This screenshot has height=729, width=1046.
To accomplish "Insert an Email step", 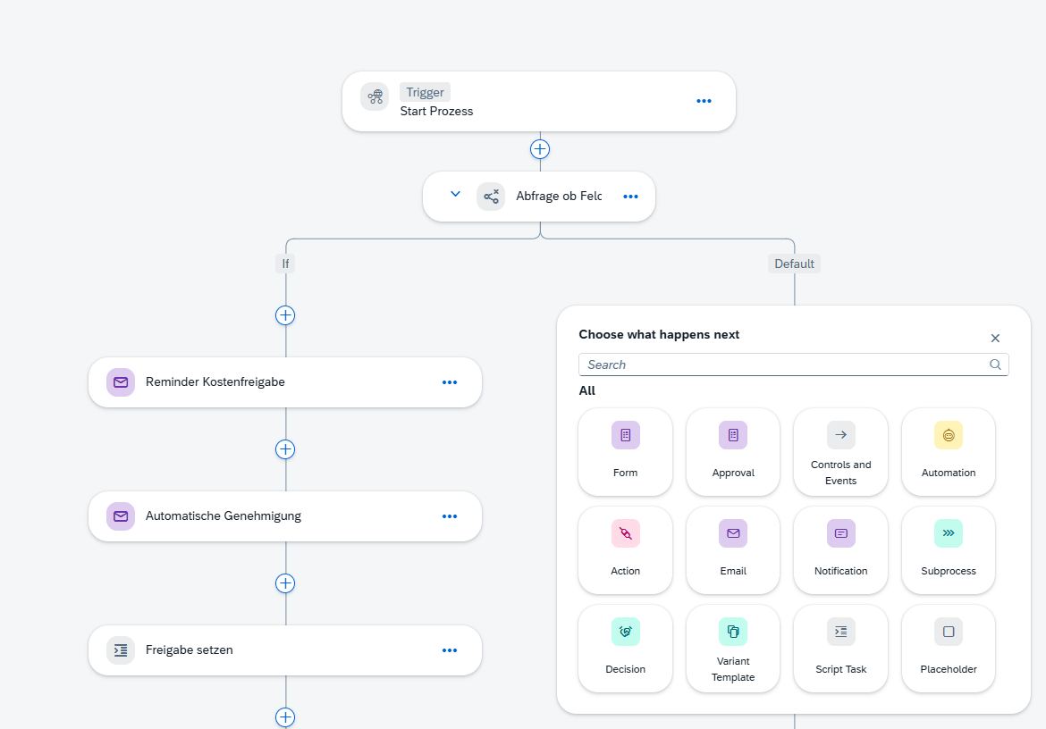I will [x=732, y=549].
